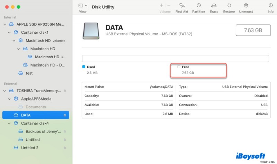Collapse the APPLE SSD disk tree
The image size is (277, 164).
5,24
